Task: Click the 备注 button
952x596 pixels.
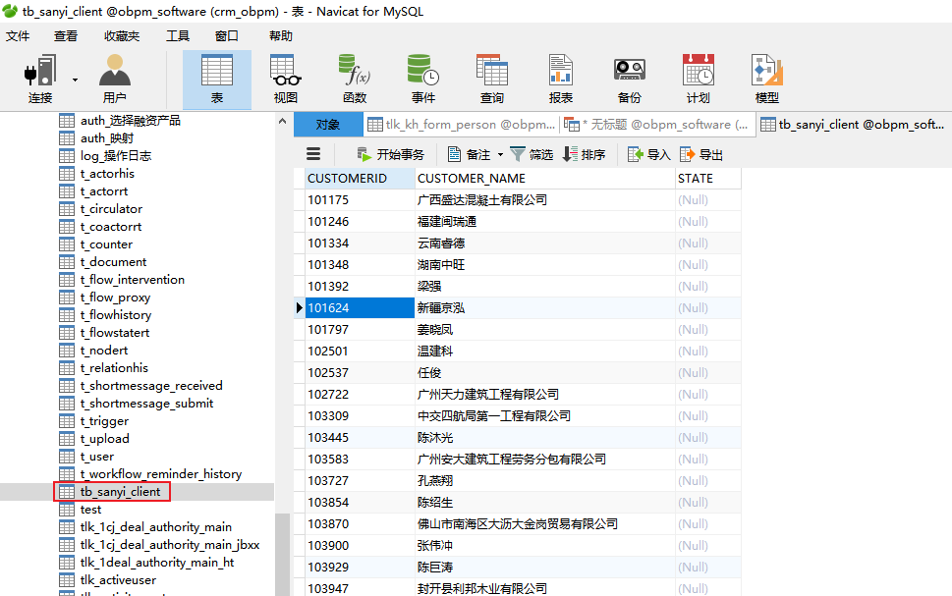Action: (x=469, y=154)
